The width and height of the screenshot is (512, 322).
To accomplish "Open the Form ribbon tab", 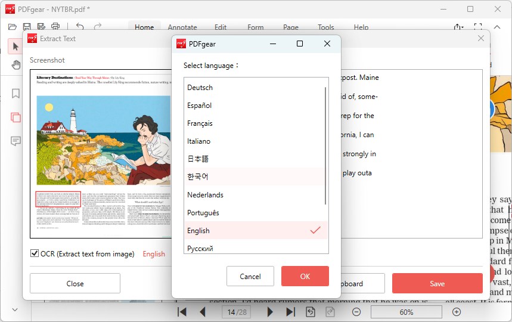I will point(255,27).
